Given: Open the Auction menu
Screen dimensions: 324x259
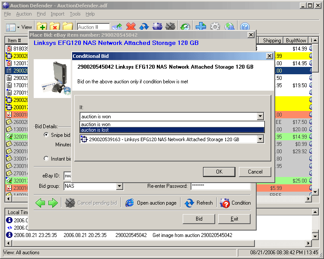Looking at the screenshot, I should coord(24,14).
